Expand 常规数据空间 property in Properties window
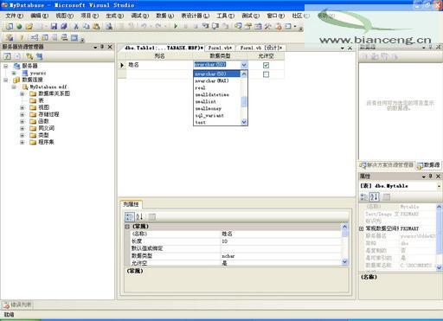 tap(361, 228)
